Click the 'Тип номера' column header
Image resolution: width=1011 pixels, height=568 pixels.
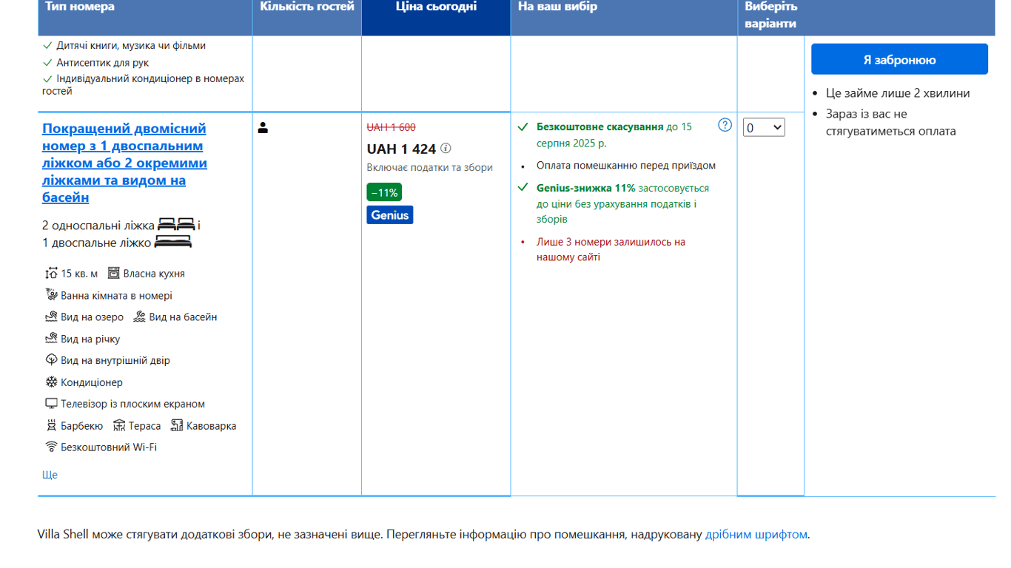click(80, 7)
